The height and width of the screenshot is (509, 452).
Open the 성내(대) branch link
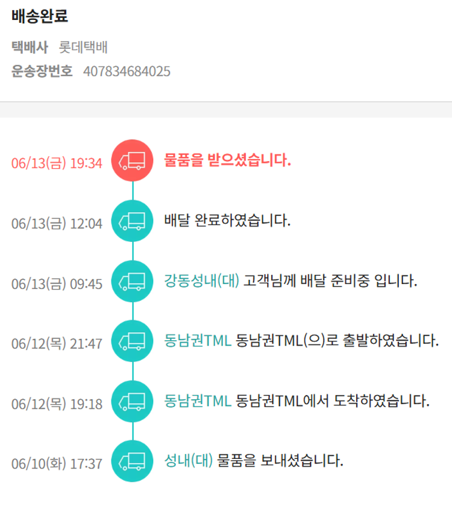coord(189,461)
